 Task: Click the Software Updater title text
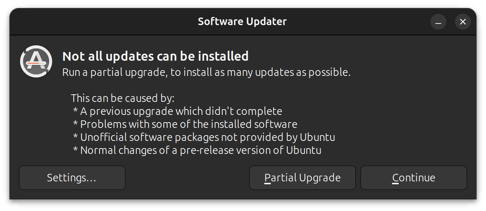[242, 21]
